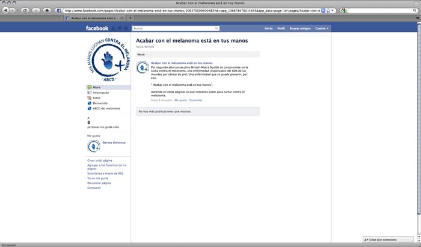Click the Dermo Universo thumbnail logo
421x247 pixels.
click(94, 147)
